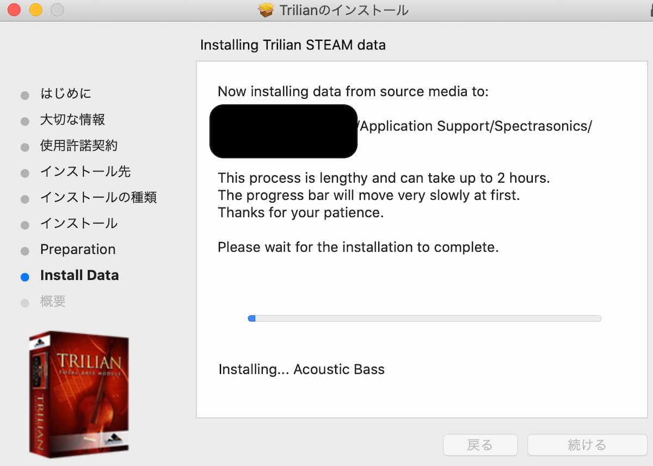Screen dimensions: 653x466
Task: Select the インストール先 step
Action: pyautogui.click(x=85, y=172)
